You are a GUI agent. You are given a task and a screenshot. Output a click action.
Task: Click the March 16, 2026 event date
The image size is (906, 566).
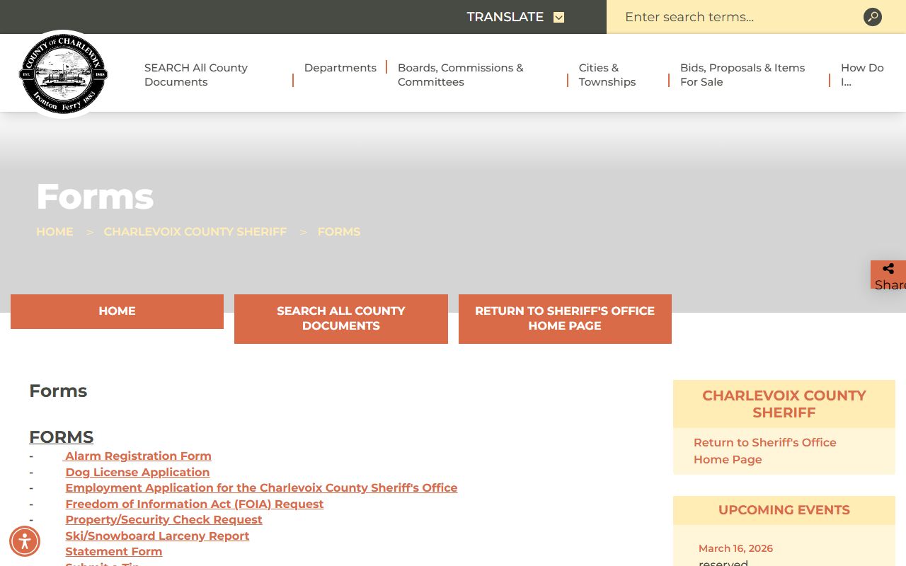point(735,548)
